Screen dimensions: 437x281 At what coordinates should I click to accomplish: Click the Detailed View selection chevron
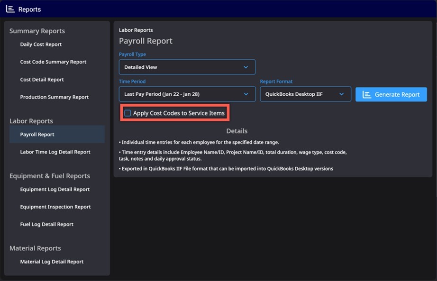(x=247, y=67)
